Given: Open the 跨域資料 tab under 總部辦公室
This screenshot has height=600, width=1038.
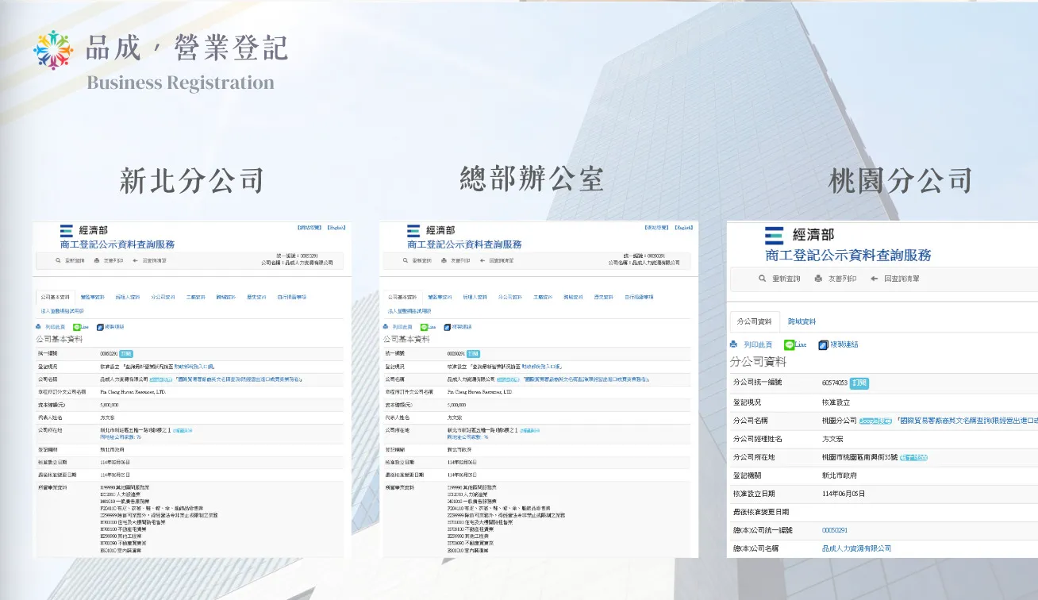Looking at the screenshot, I should pos(573,297).
